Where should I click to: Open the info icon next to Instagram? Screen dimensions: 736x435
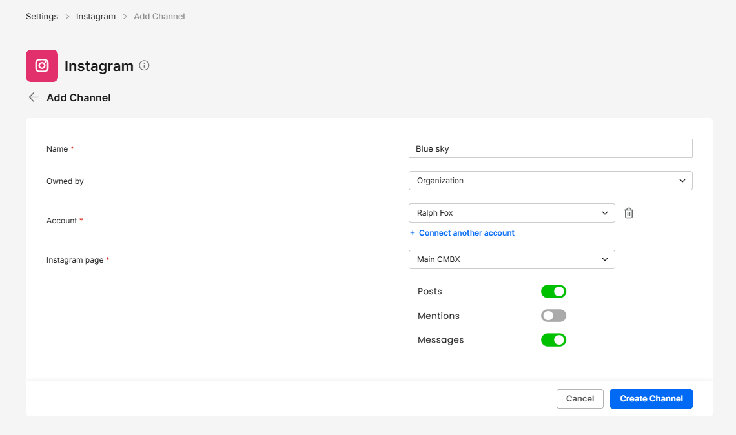(145, 66)
